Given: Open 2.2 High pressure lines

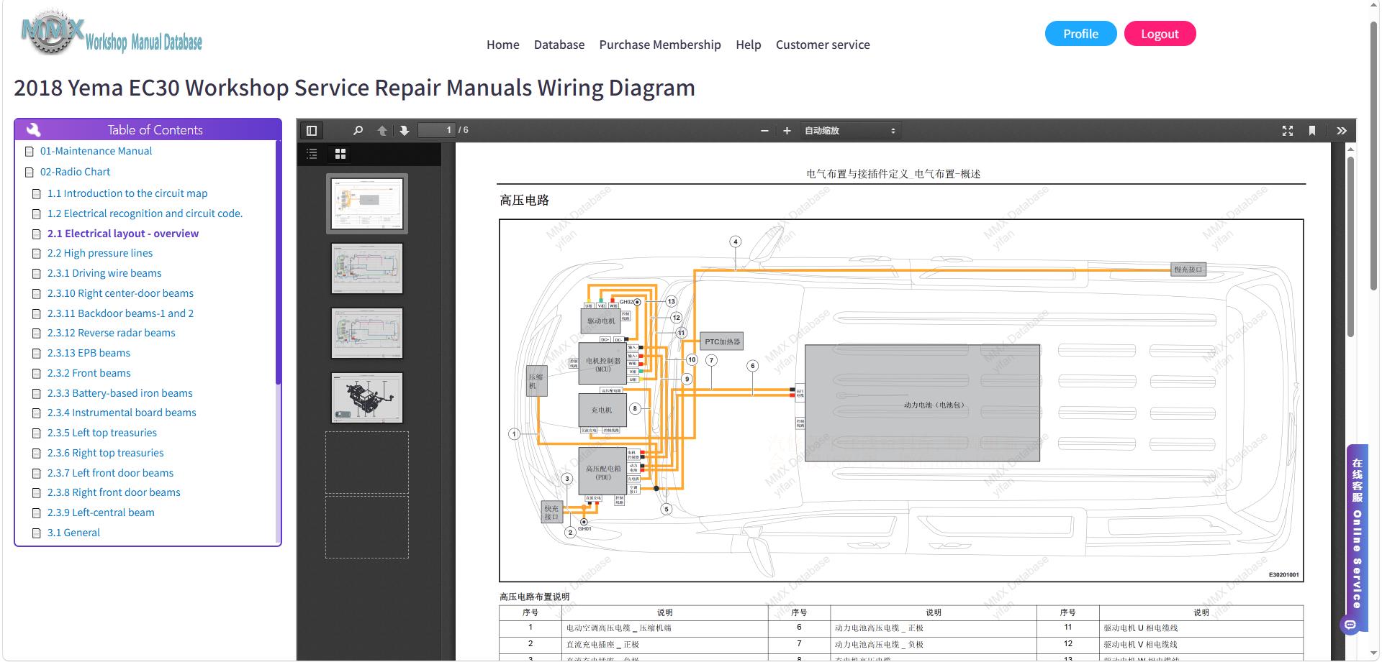Looking at the screenshot, I should coord(100,253).
